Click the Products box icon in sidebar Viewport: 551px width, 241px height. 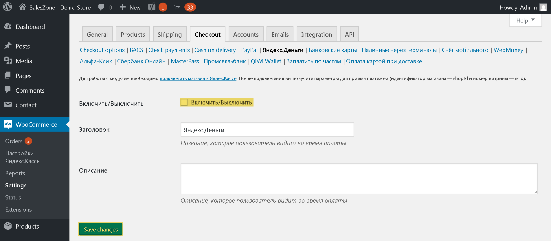click(x=8, y=226)
